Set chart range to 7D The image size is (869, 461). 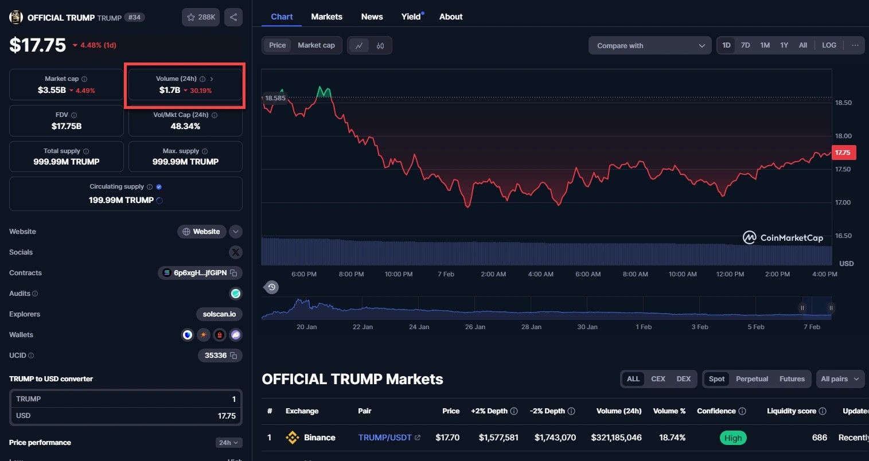[x=746, y=45]
